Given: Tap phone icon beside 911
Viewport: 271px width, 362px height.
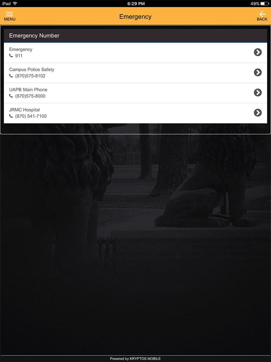Looking at the screenshot, I should coord(11,56).
